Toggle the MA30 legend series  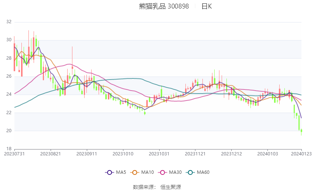pos(170,172)
